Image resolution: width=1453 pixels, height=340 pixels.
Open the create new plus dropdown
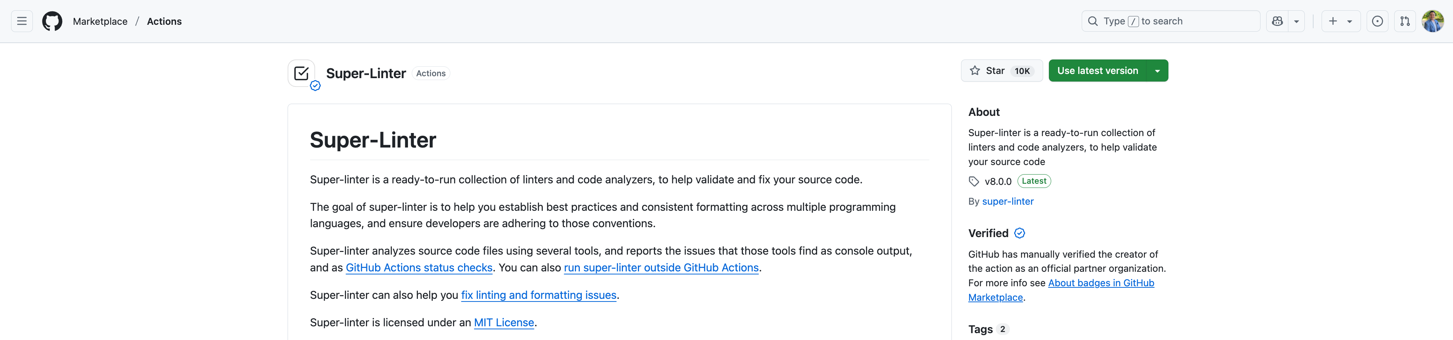click(x=1340, y=21)
